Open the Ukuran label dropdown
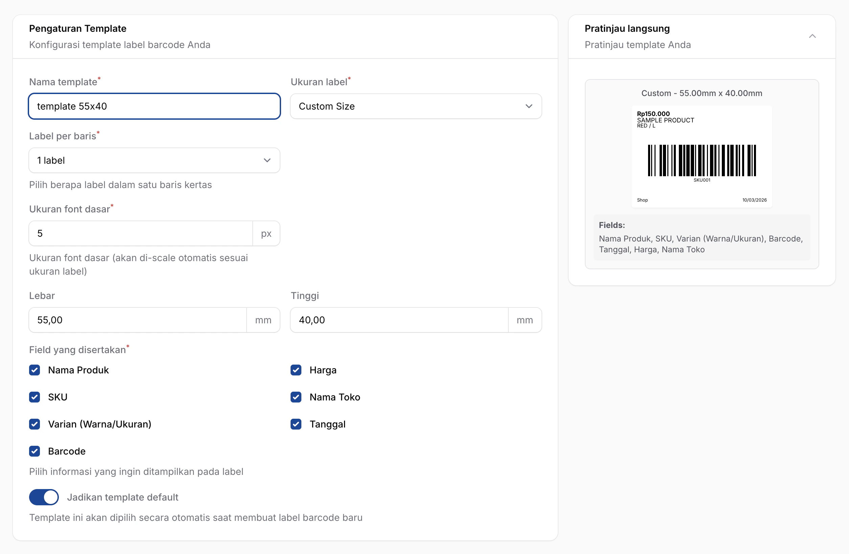This screenshot has width=849, height=554. (x=416, y=106)
